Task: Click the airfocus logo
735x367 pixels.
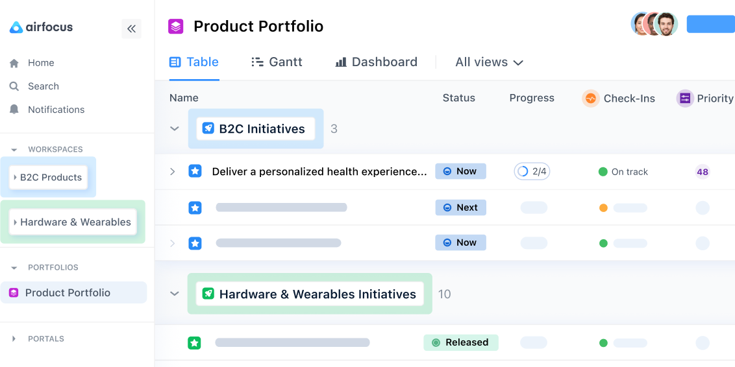Action: (41, 27)
